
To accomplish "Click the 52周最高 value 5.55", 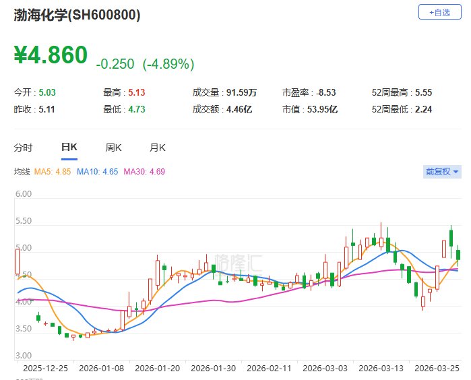I will pos(424,92).
